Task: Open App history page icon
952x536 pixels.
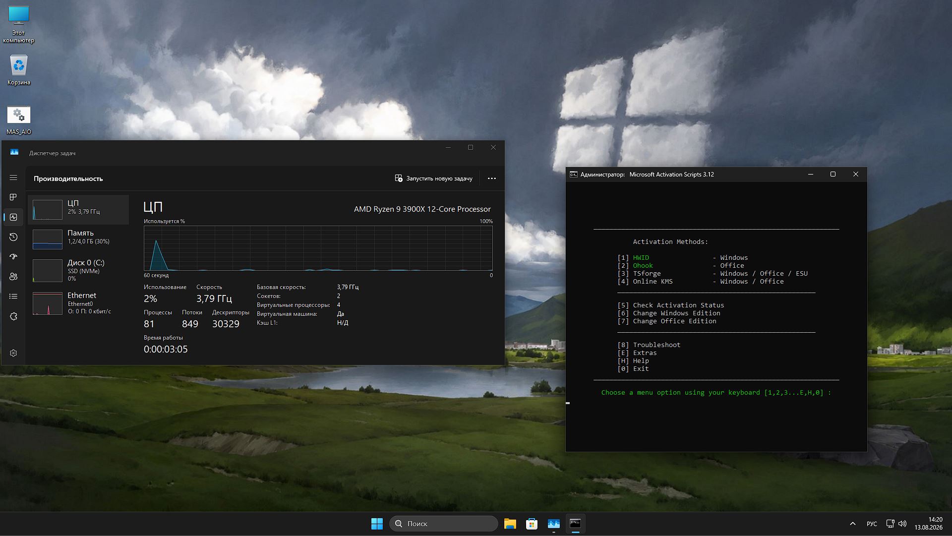Action: point(13,237)
